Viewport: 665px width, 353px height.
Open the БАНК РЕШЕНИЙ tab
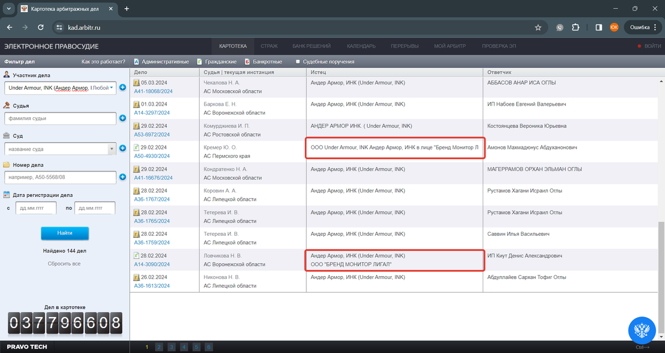click(x=311, y=46)
